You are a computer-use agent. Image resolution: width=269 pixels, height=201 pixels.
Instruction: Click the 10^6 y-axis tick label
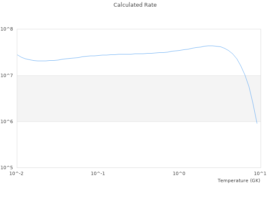8,121
